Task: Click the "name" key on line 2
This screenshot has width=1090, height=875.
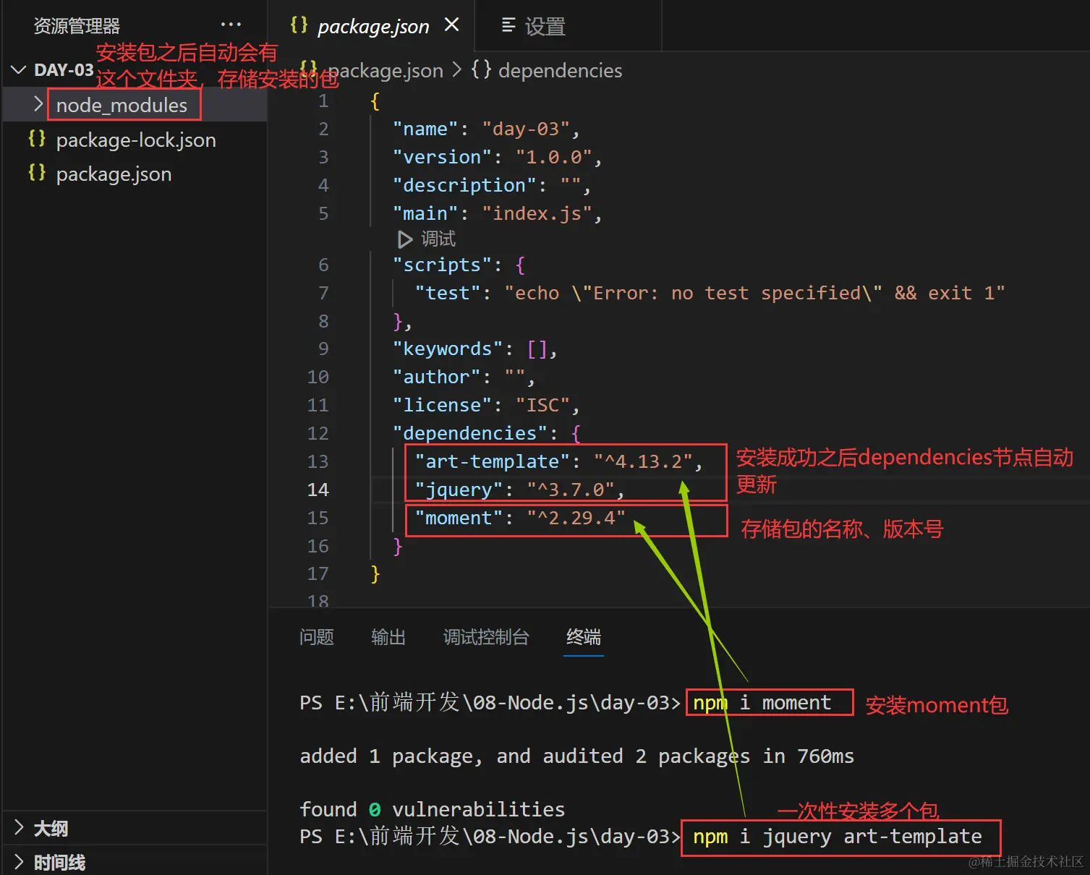Action: [425, 129]
